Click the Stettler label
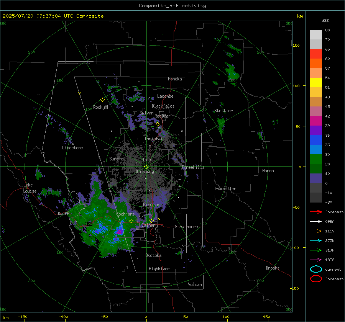 [x=223, y=111]
